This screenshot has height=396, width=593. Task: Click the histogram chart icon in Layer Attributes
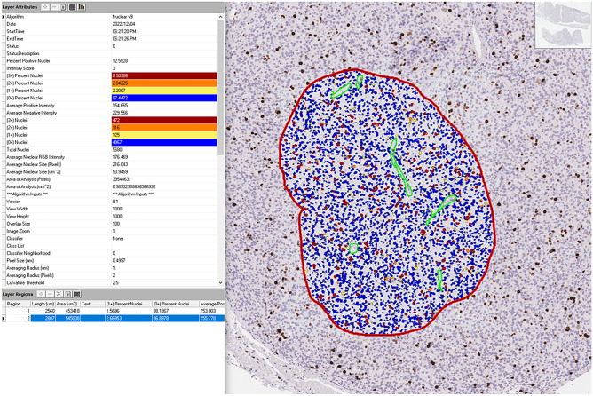point(82,6)
